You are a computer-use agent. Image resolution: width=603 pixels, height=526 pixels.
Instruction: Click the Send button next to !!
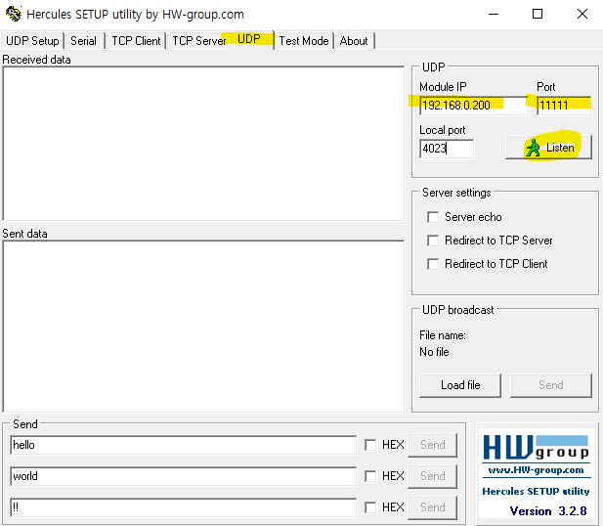coord(432,507)
